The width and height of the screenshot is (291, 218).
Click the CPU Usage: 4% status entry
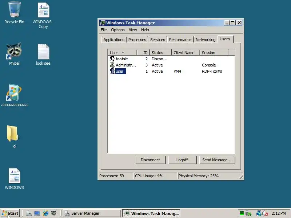(x=156, y=176)
